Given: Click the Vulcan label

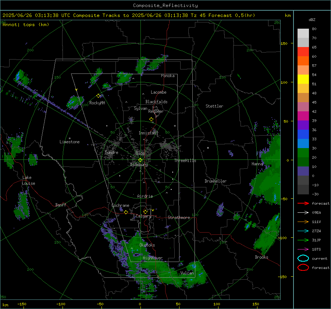Looking at the screenshot, I should pos(187,273).
